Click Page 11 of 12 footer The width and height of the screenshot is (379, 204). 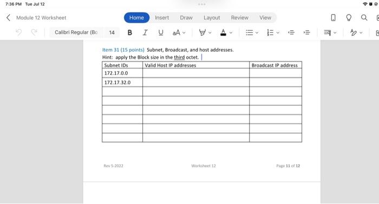288,166
